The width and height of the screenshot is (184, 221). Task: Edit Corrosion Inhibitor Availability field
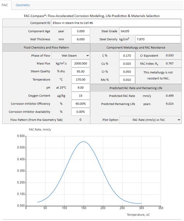click(x=80, y=112)
